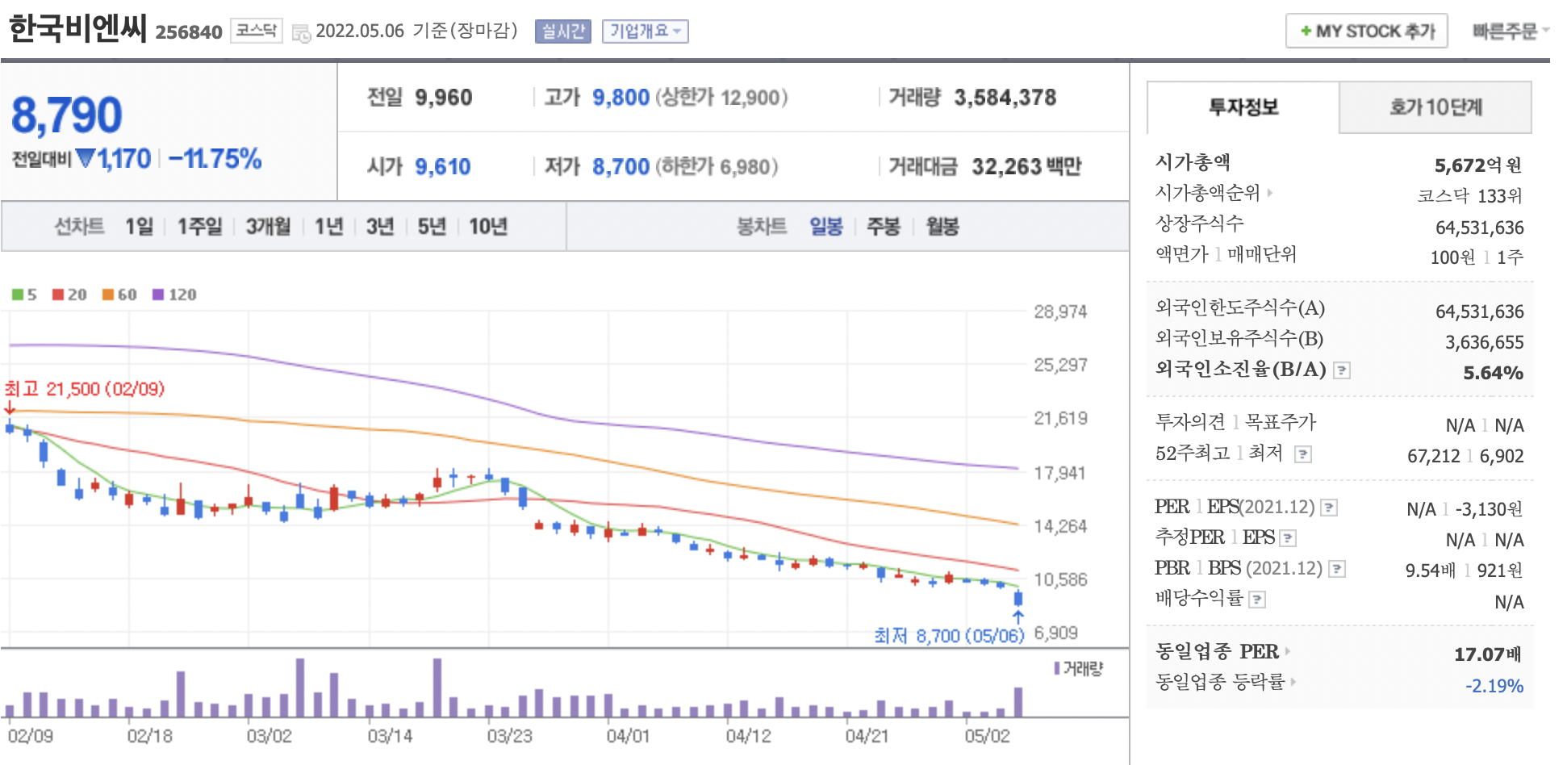Select the 월봉 monthly candle chart
The image size is (1567, 765).
click(942, 227)
